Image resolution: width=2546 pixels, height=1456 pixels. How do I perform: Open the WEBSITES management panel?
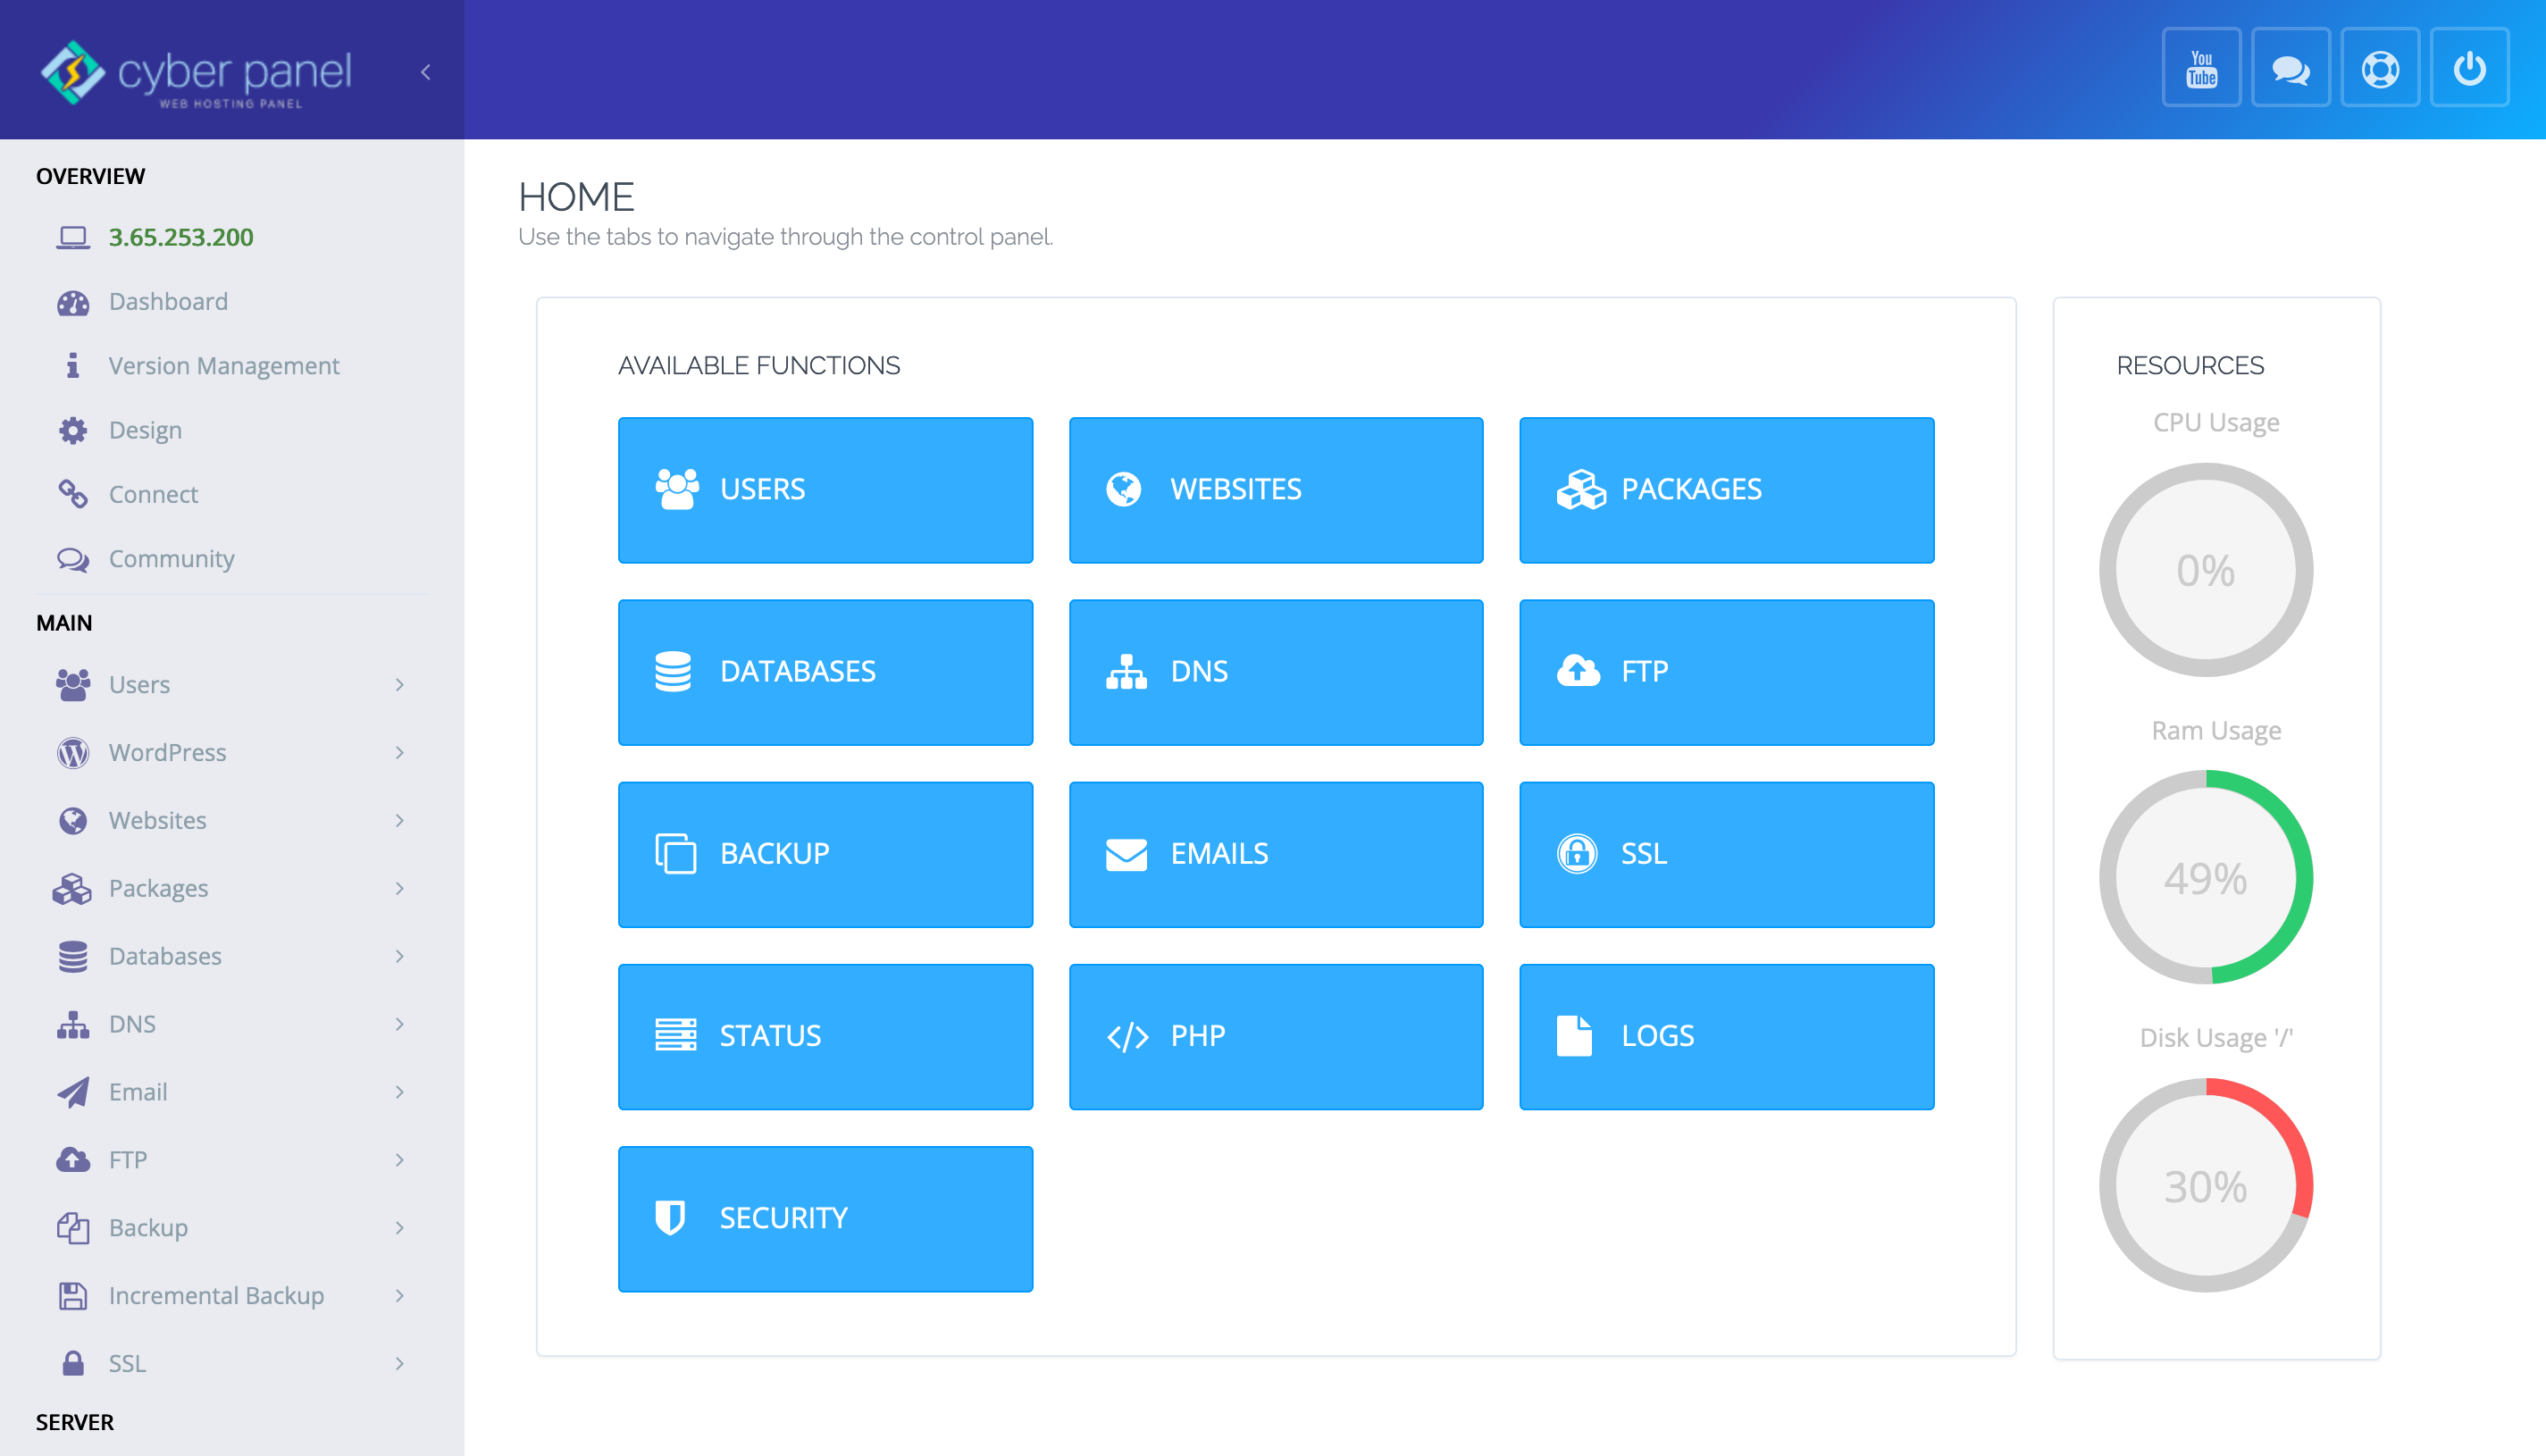coord(1277,490)
